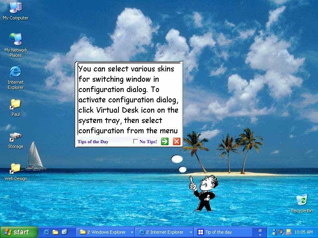Click the third Quick Launch icon
Viewport: 318px width, 238px height.
point(64,232)
